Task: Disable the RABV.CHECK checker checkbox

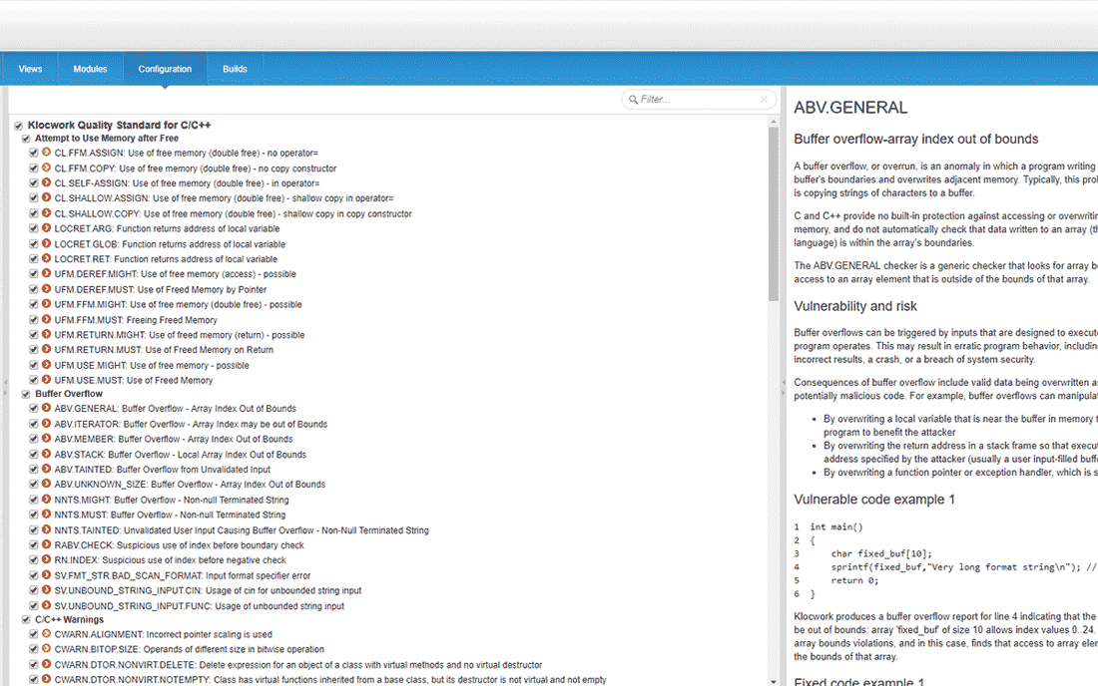Action: (x=33, y=545)
